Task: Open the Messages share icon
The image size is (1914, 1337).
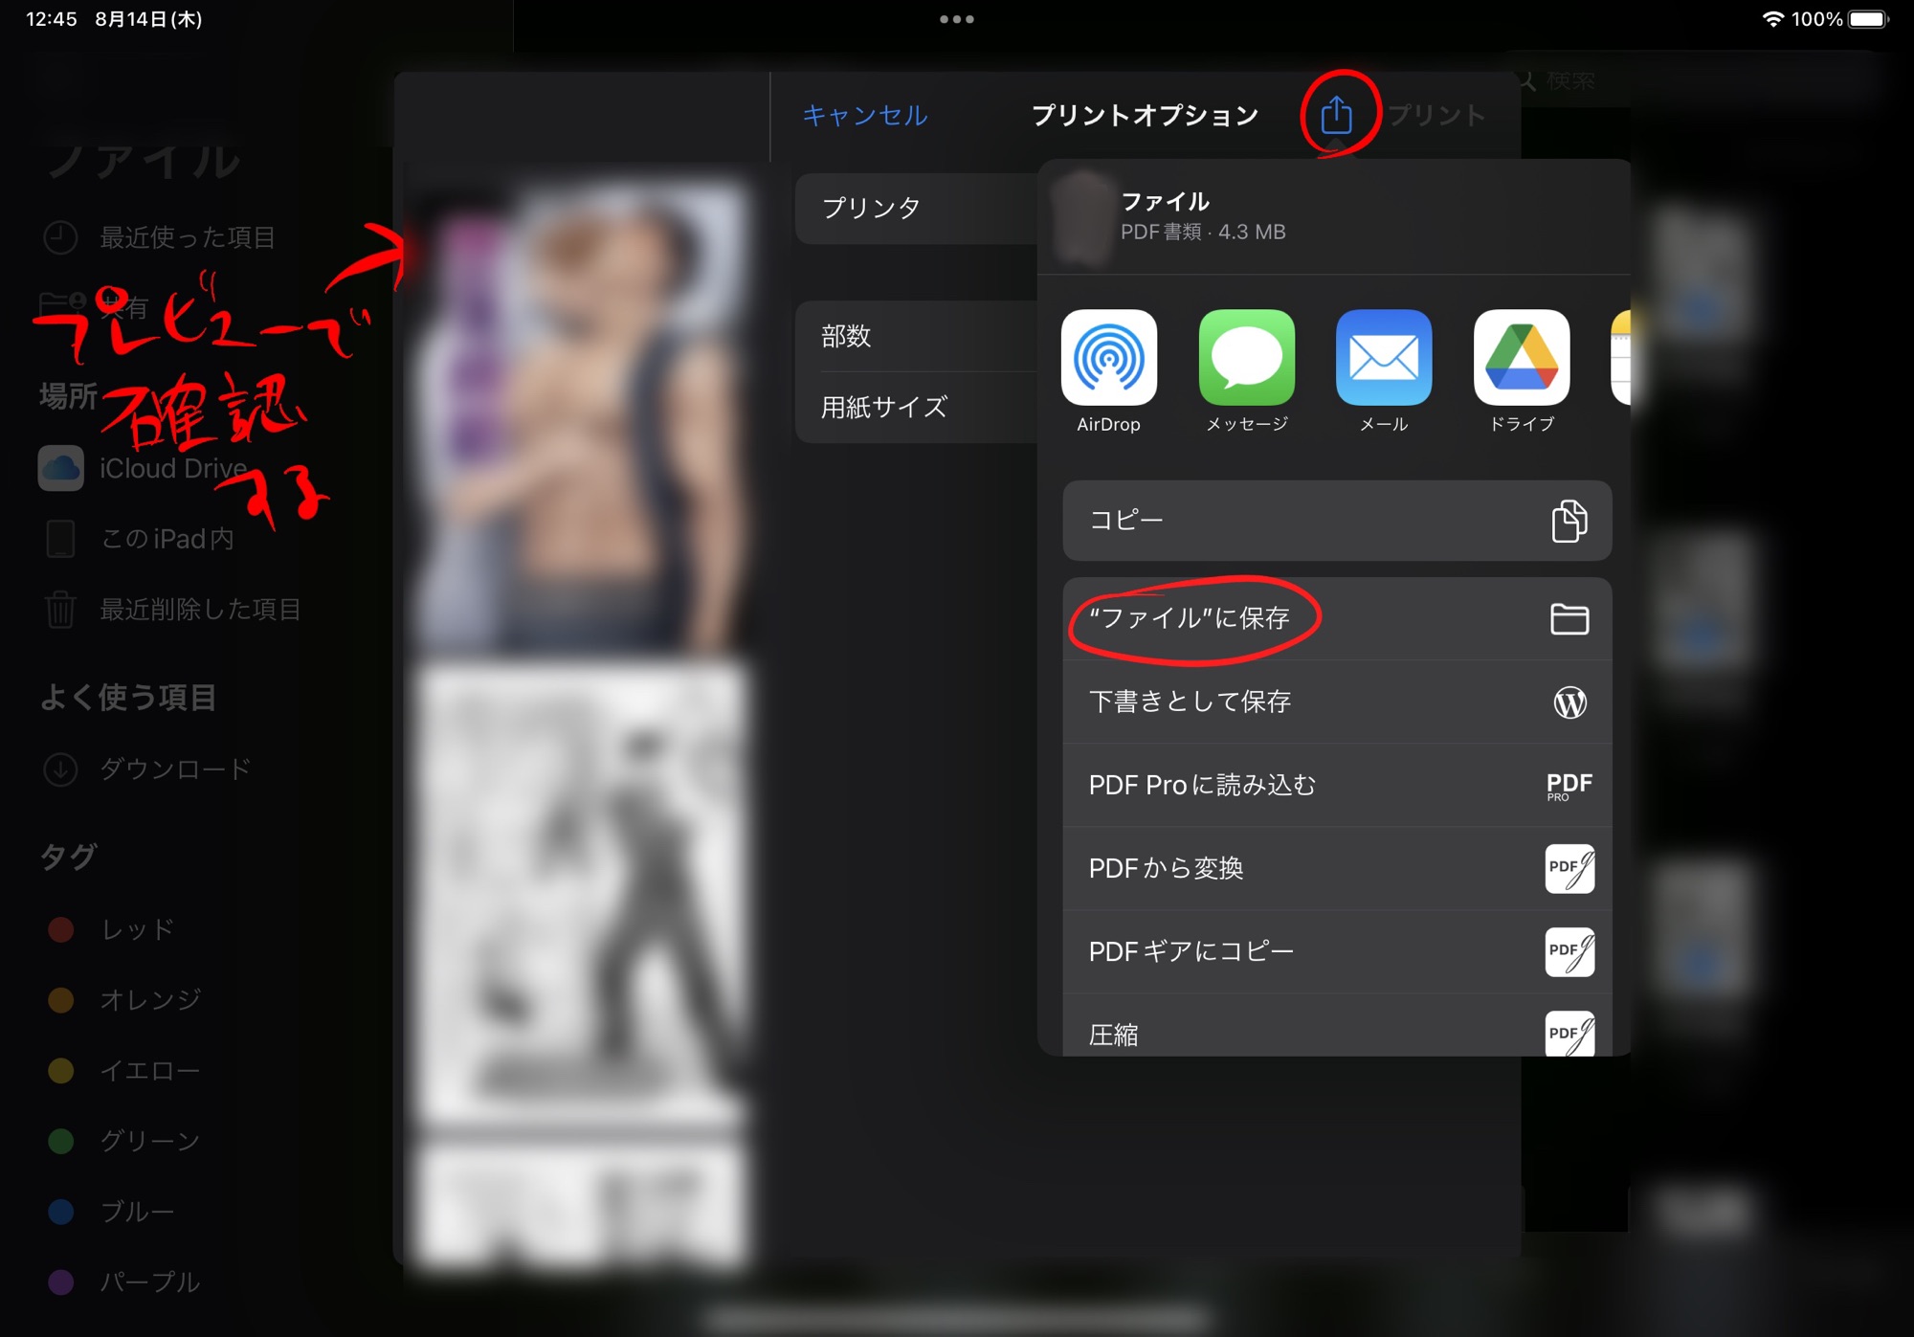Action: [x=1246, y=358]
